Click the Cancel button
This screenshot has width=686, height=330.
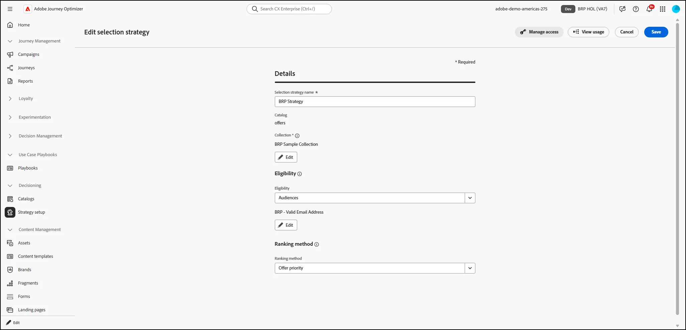click(626, 32)
